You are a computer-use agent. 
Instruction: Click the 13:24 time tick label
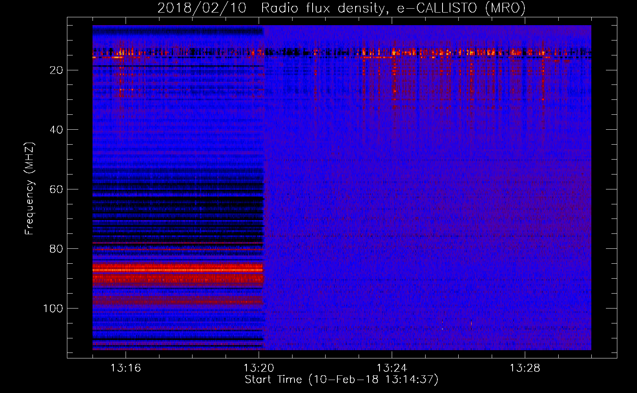coord(392,368)
